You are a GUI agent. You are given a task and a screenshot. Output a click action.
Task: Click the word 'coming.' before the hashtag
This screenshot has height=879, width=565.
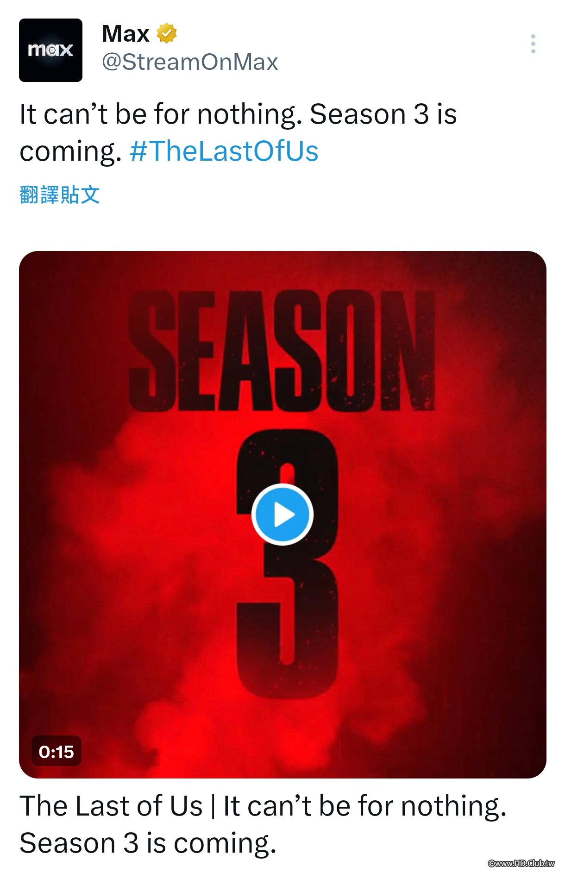71,151
